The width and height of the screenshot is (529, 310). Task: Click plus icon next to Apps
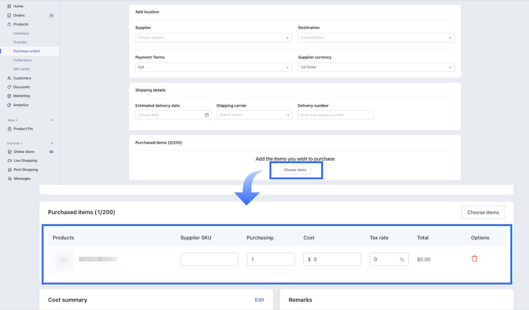(x=52, y=120)
